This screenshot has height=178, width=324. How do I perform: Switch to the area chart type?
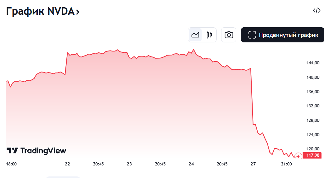(x=195, y=35)
